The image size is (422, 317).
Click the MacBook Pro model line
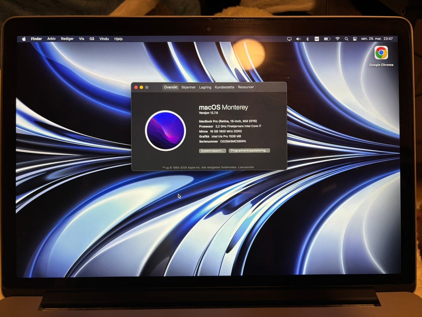click(228, 122)
